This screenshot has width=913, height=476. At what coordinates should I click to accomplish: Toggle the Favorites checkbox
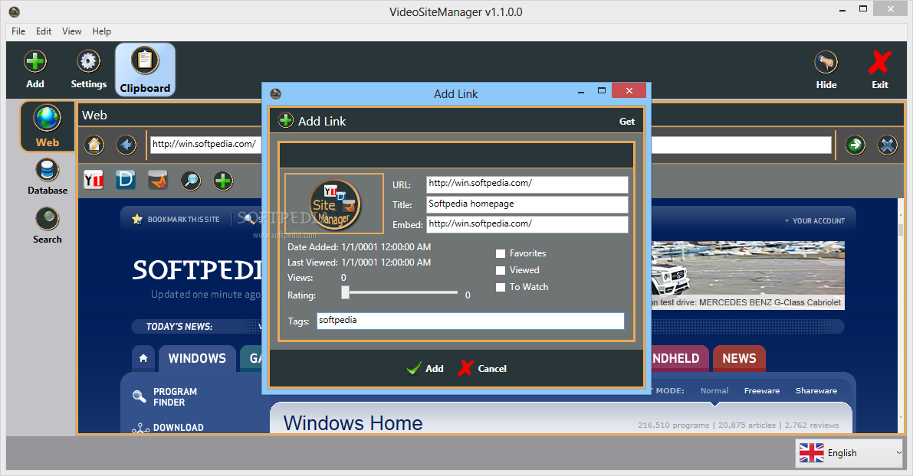(500, 253)
